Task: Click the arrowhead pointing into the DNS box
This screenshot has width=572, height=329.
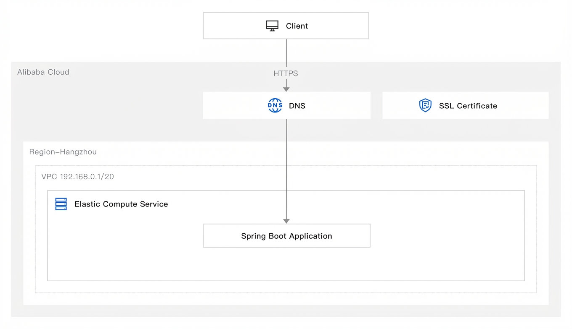Action: pyautogui.click(x=286, y=89)
